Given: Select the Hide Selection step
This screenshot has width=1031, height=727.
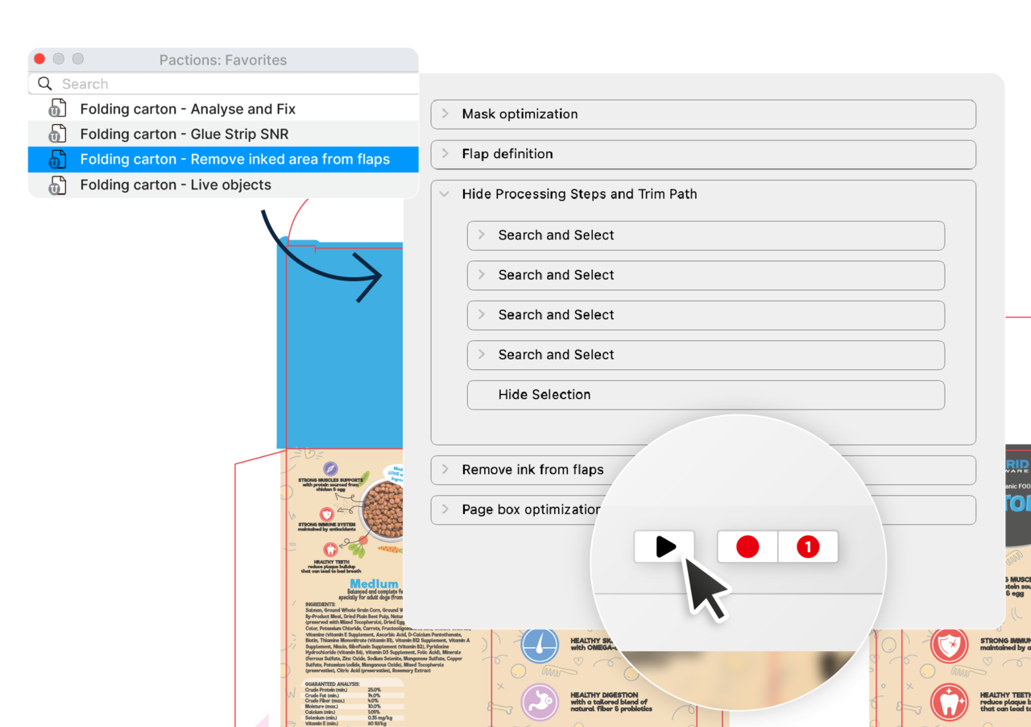Looking at the screenshot, I should (x=706, y=395).
